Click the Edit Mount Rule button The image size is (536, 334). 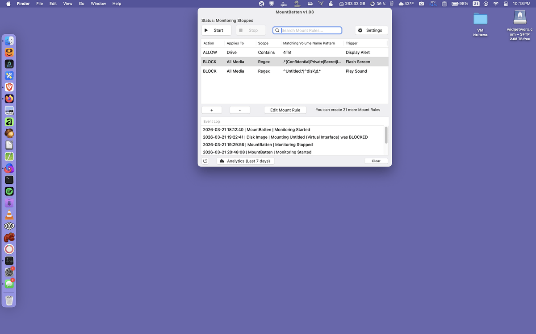[285, 110]
